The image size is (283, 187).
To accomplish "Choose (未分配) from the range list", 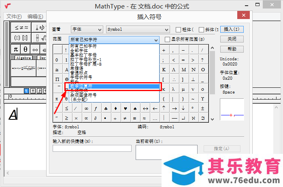I will pos(114,100).
